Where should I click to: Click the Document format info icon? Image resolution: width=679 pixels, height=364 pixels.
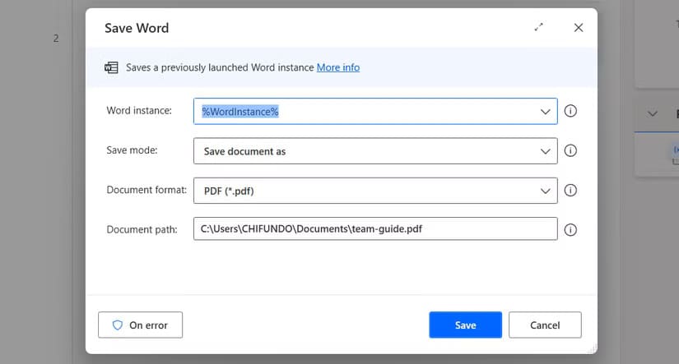pos(570,190)
